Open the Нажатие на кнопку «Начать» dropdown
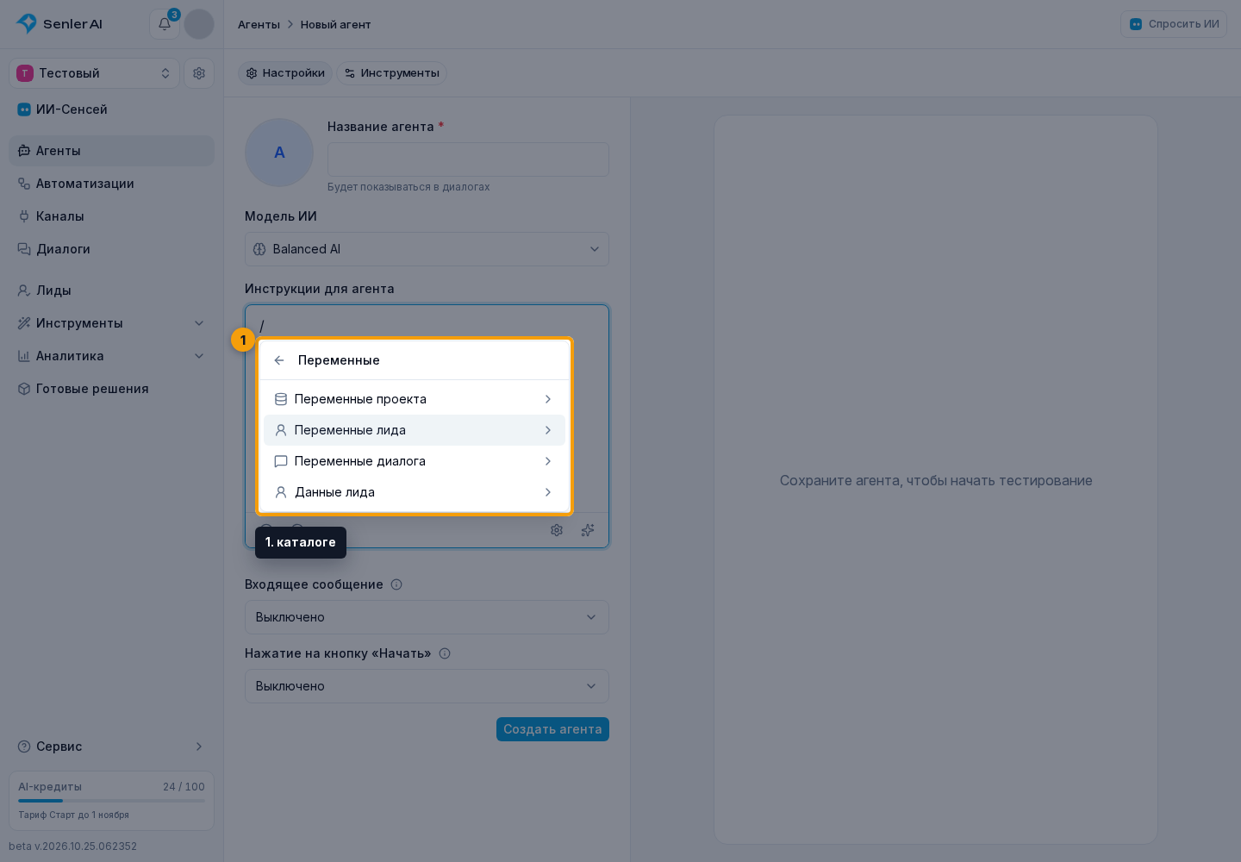 pyautogui.click(x=427, y=686)
